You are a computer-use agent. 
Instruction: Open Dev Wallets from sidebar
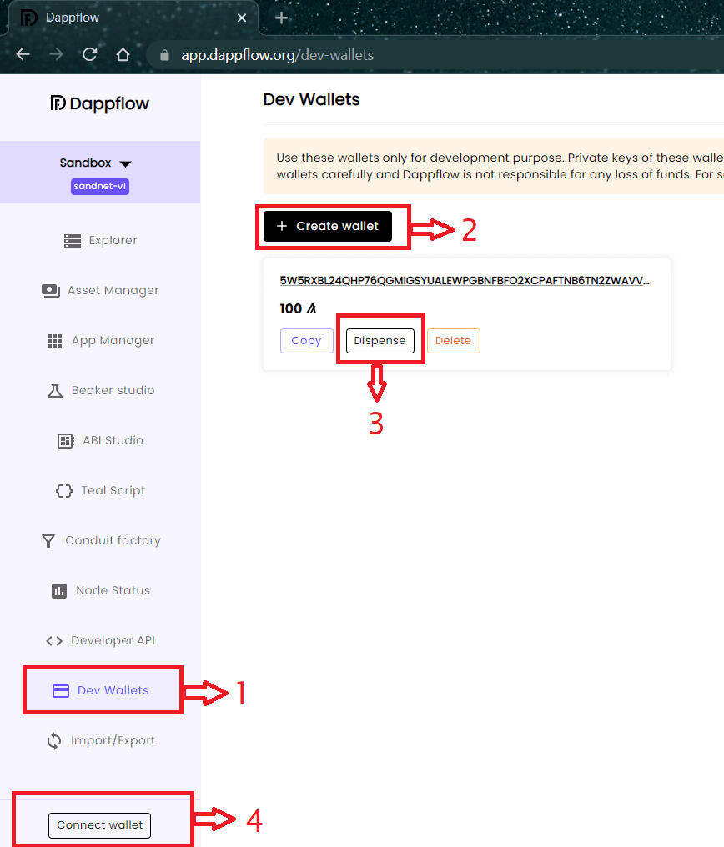coord(113,690)
